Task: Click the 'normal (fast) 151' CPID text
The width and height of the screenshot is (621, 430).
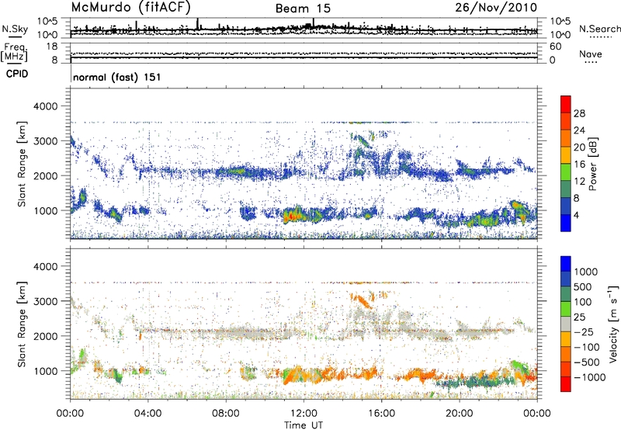Action: 117,77
